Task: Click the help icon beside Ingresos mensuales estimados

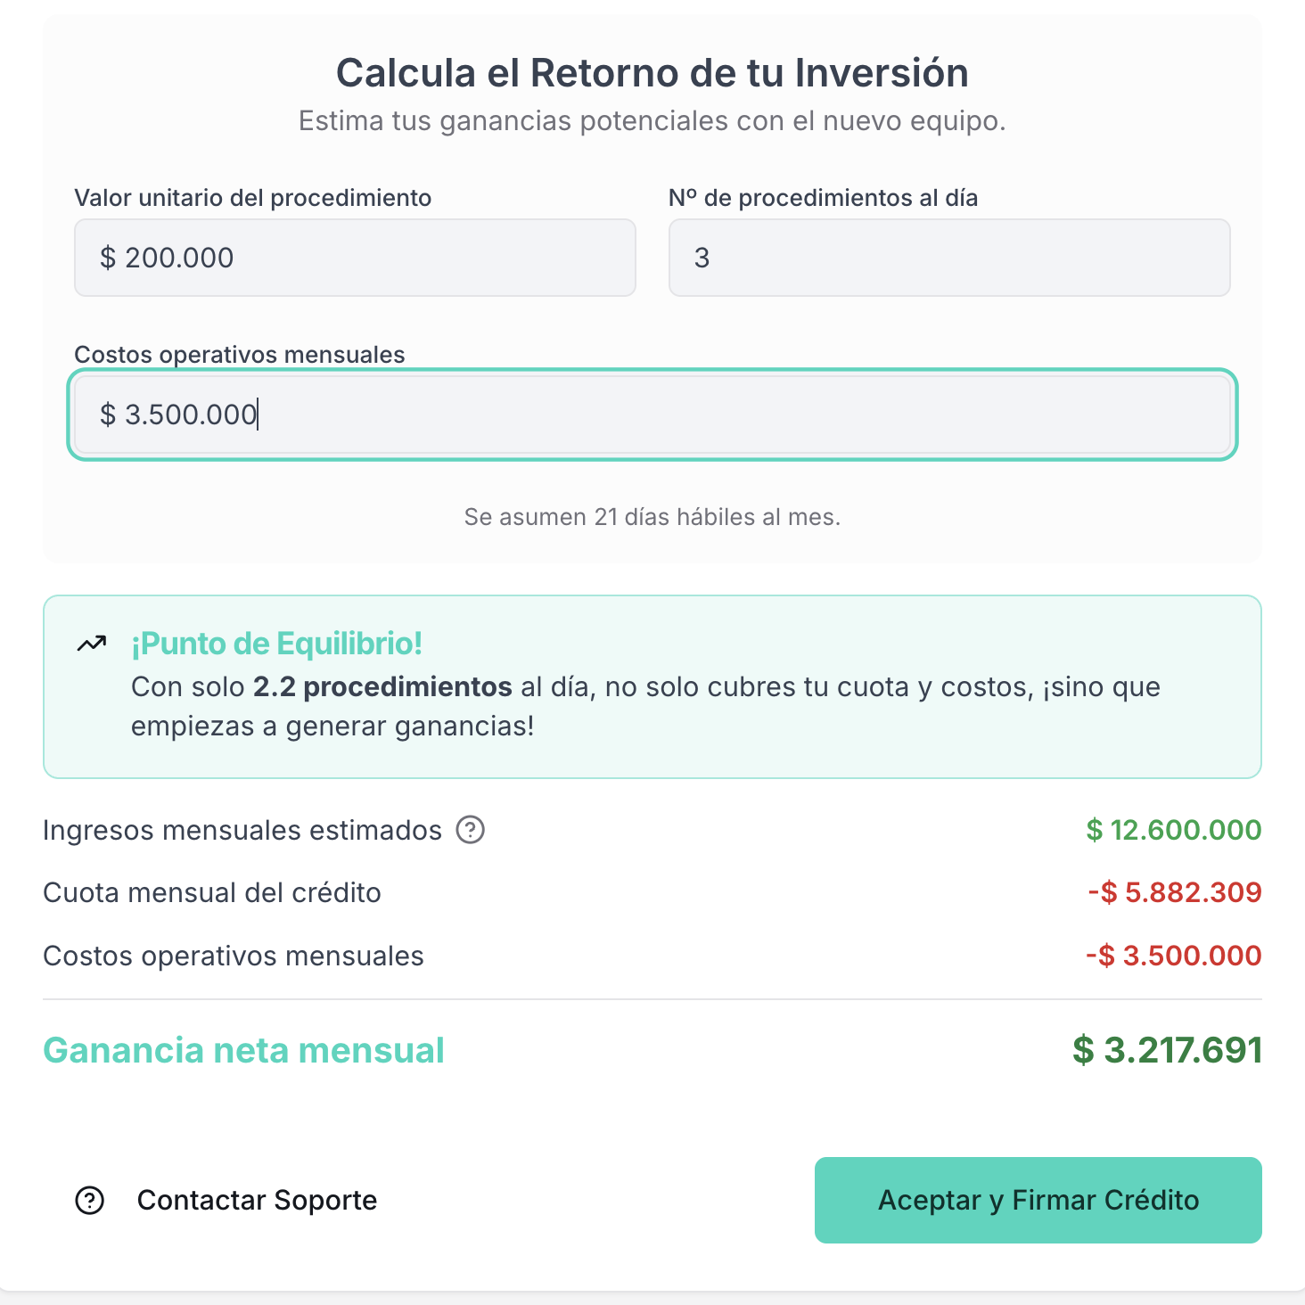Action: (470, 830)
